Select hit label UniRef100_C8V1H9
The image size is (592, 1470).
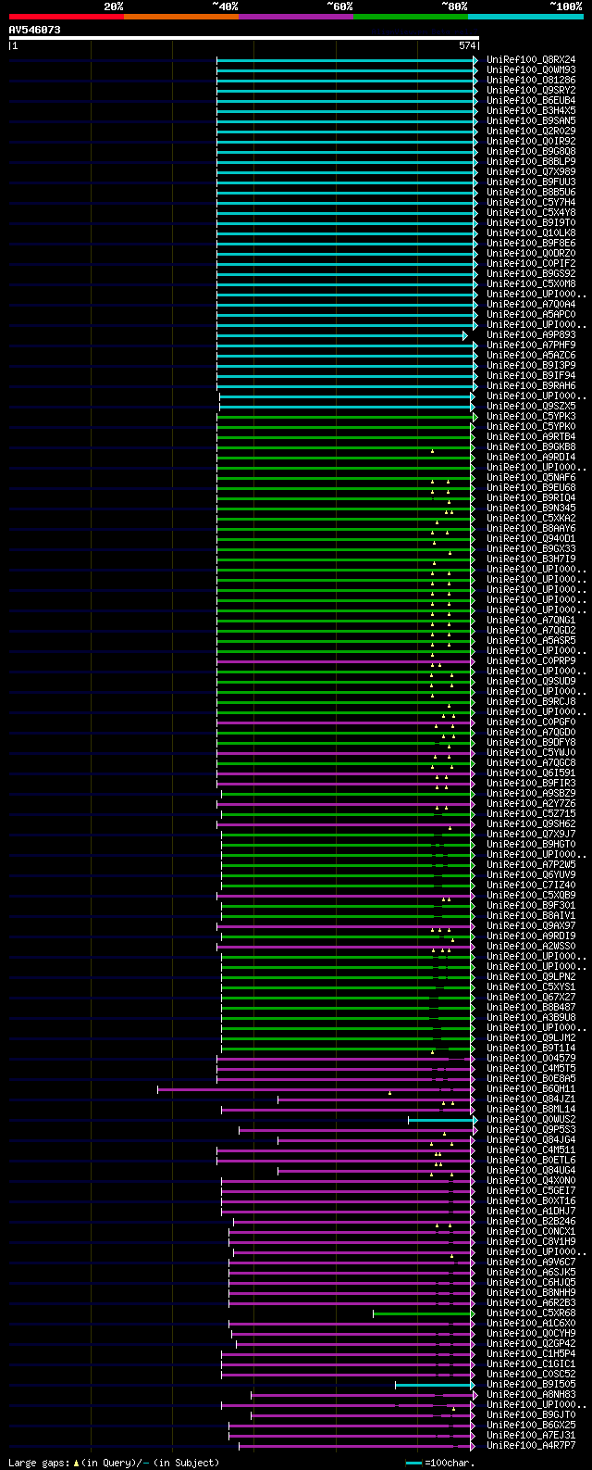[x=533, y=1241]
